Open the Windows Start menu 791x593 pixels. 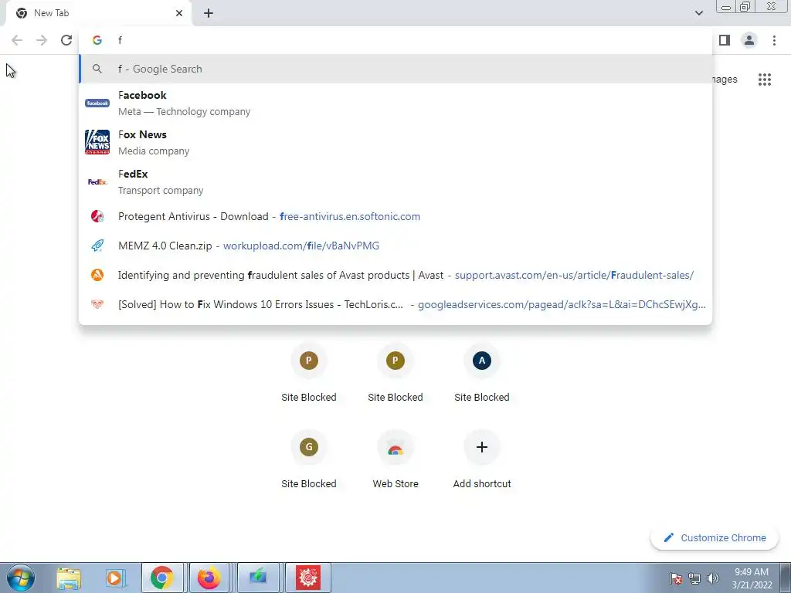[21, 578]
